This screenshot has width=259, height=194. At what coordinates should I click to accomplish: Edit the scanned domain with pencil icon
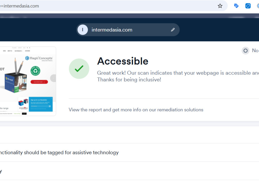173,30
